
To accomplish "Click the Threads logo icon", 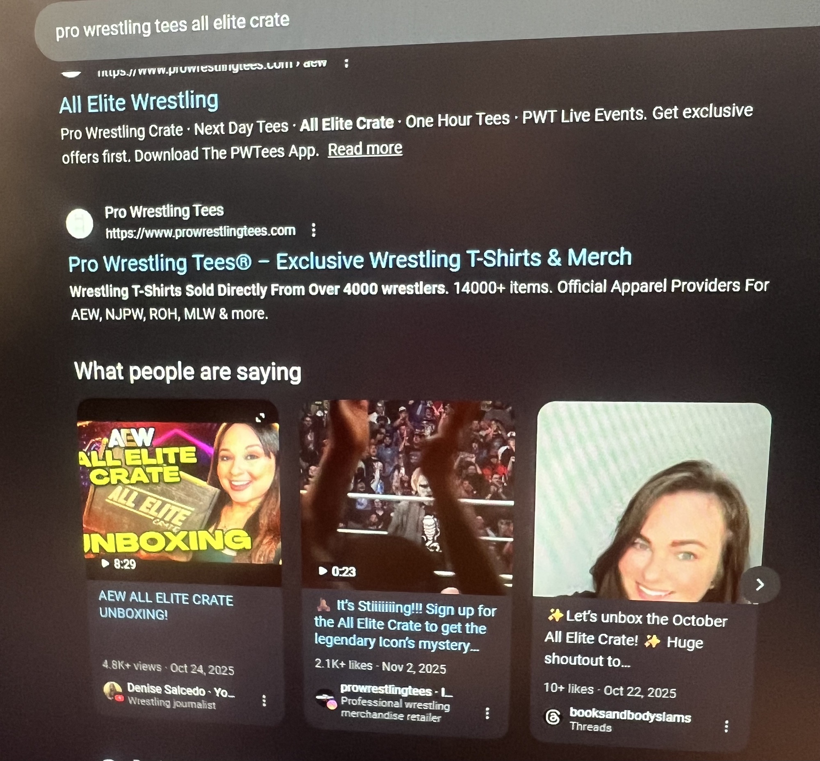I will pos(553,717).
